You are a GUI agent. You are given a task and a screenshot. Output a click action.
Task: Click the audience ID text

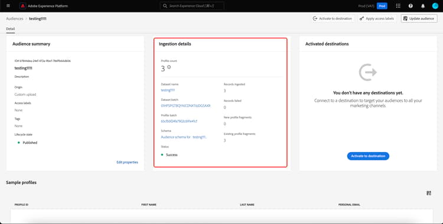43,61
